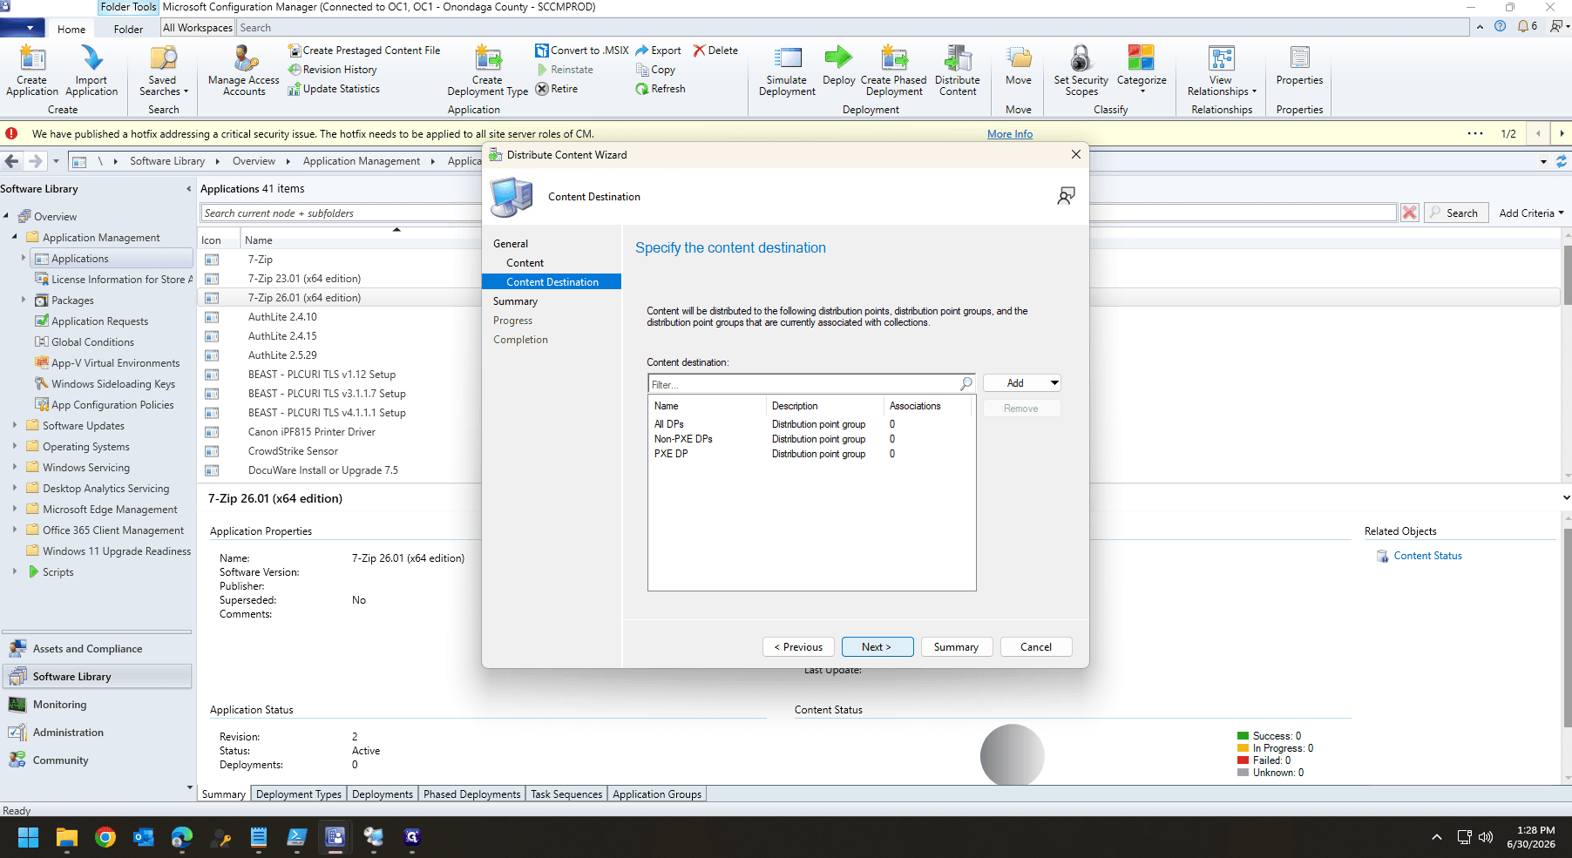Click the Refresh toolbar item

pos(661,89)
